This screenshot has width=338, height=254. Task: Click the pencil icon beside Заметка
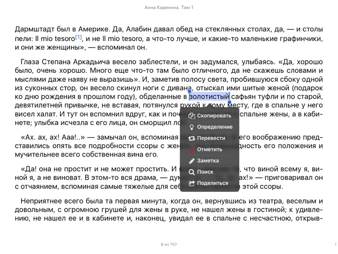191,161
